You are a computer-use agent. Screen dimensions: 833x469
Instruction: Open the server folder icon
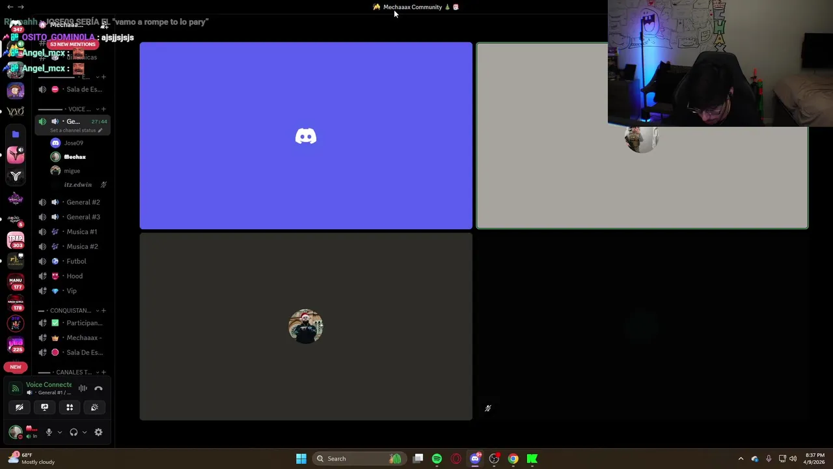[x=16, y=134]
